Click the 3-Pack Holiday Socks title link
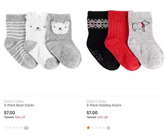 click(x=104, y=105)
